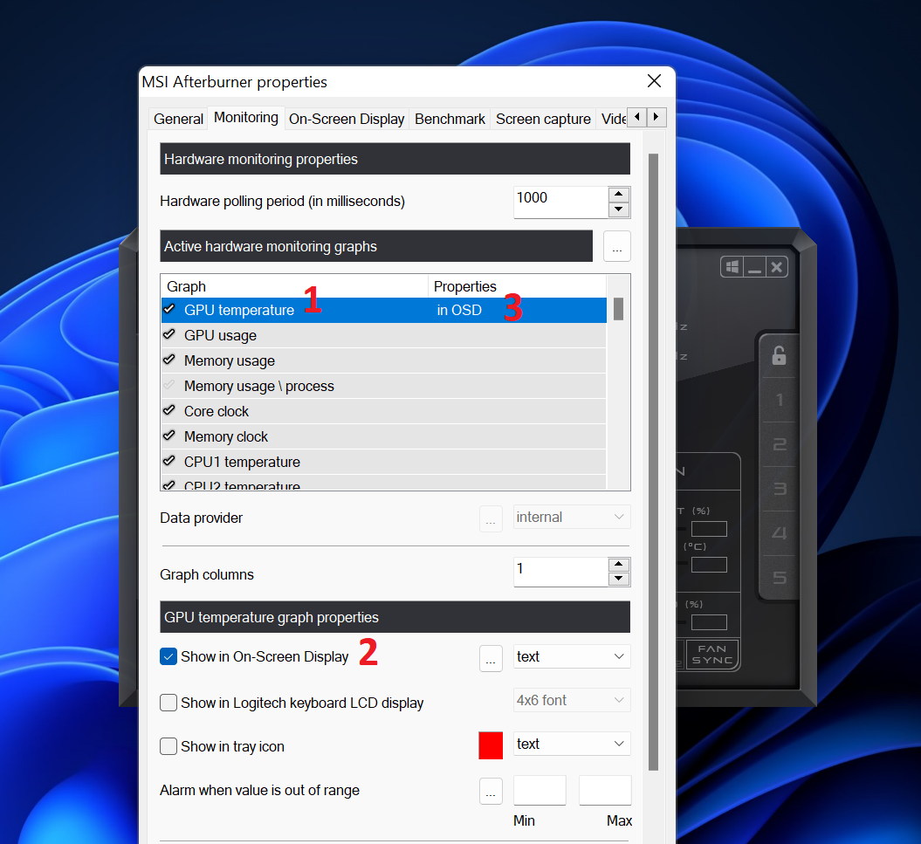Screen dimensions: 921x844
Task: Click the Graph columns value field
Action: pyautogui.click(x=561, y=572)
